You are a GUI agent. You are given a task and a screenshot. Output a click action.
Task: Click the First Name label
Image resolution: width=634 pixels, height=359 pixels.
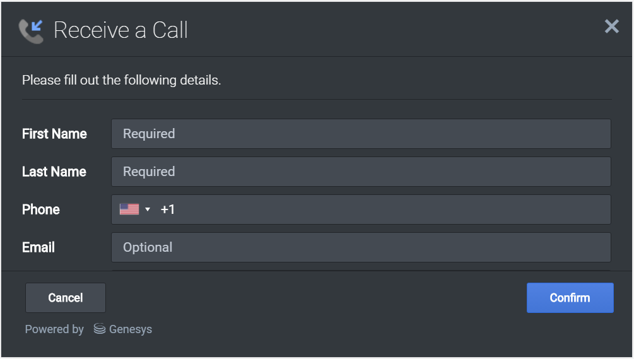click(x=54, y=134)
